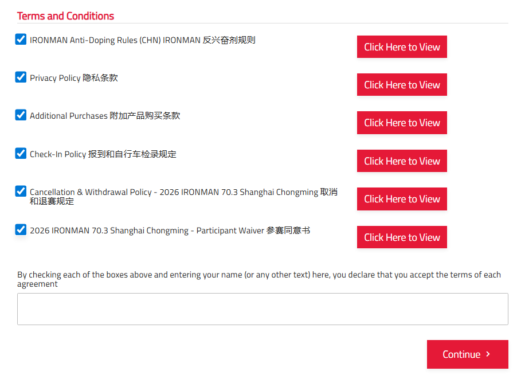Click the Participant Waiver label text

point(169,230)
